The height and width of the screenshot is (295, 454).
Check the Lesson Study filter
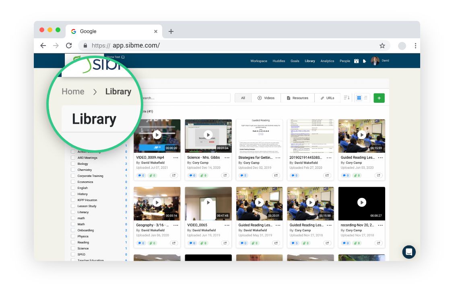(x=73, y=206)
